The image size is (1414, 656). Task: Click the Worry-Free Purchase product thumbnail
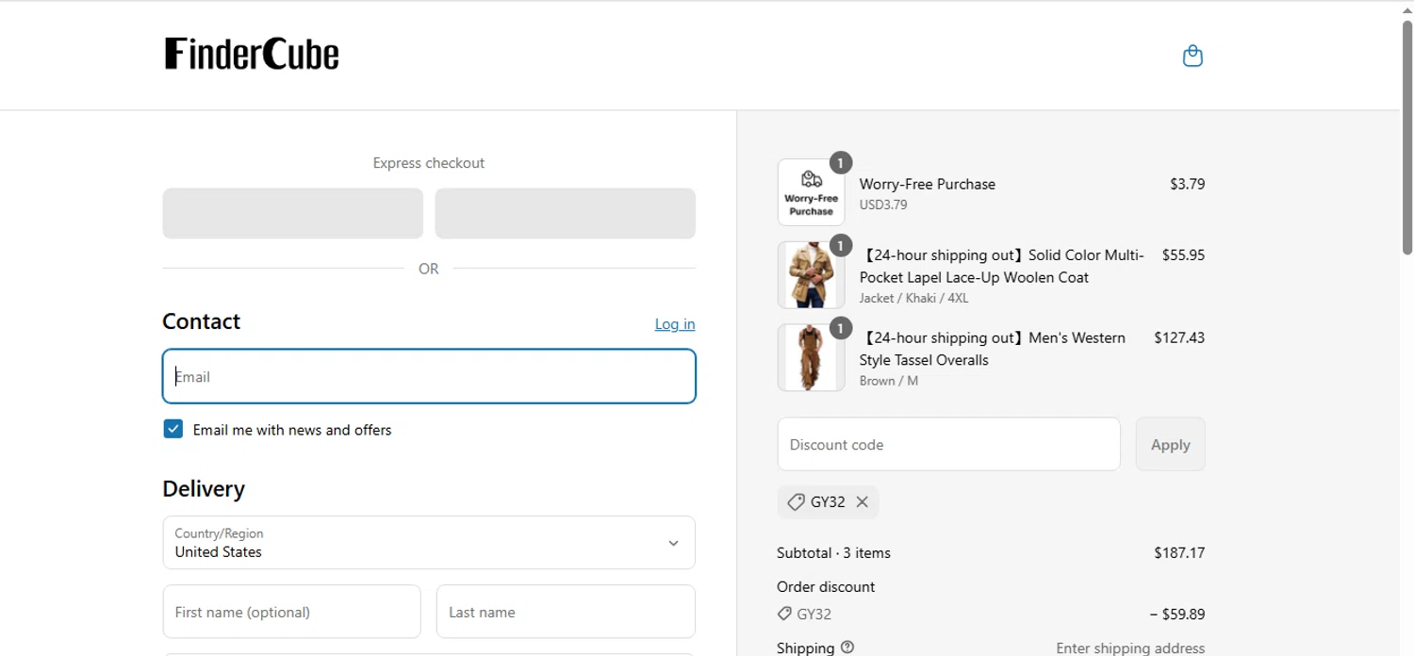click(x=811, y=192)
